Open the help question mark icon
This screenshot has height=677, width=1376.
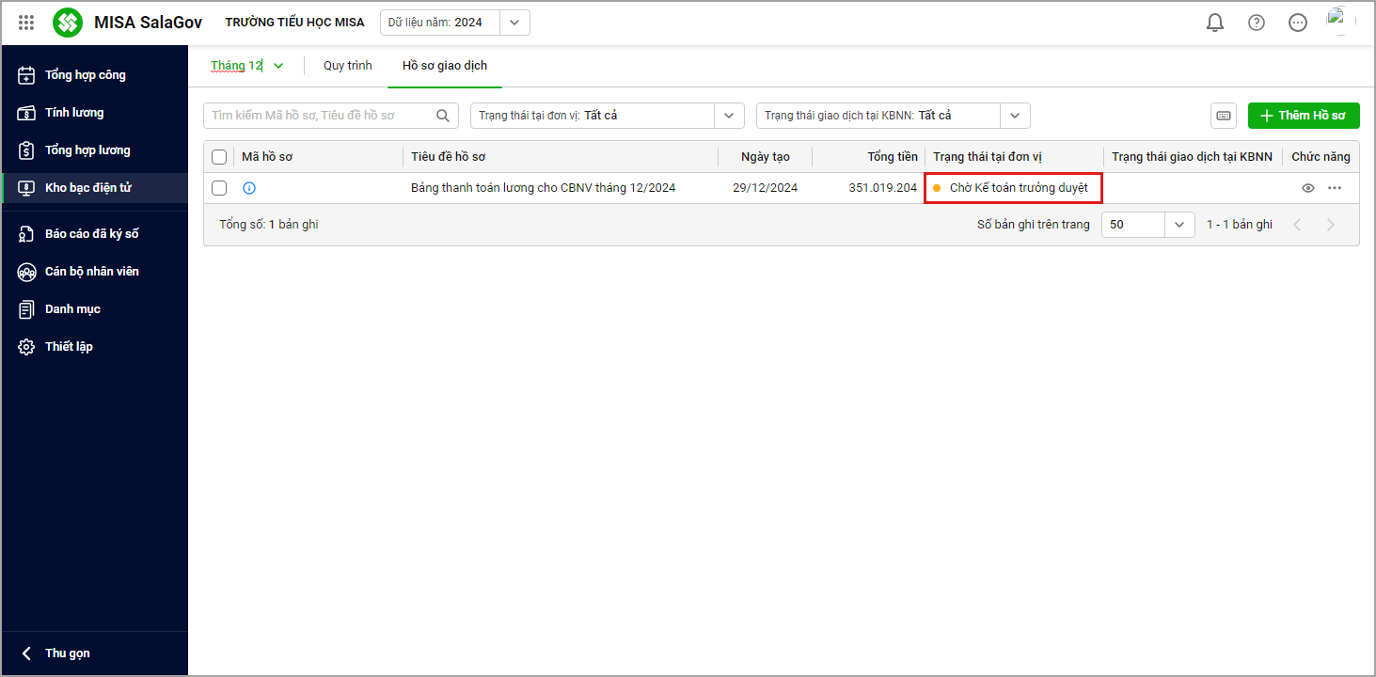1257,23
